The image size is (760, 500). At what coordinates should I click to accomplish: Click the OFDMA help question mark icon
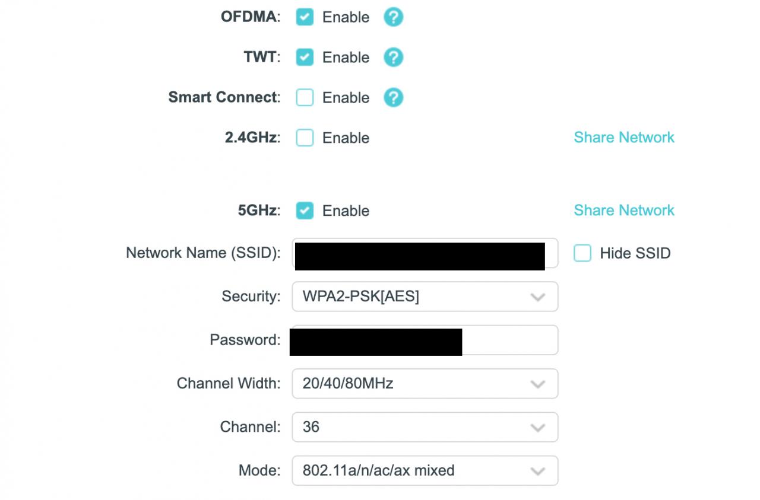coord(393,17)
